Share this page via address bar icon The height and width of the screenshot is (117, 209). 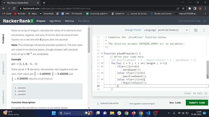[178, 8]
